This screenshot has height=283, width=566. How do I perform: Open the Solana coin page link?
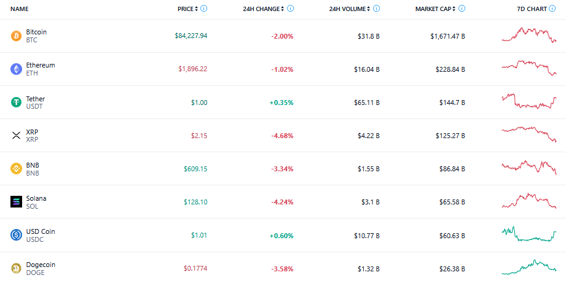(36, 198)
